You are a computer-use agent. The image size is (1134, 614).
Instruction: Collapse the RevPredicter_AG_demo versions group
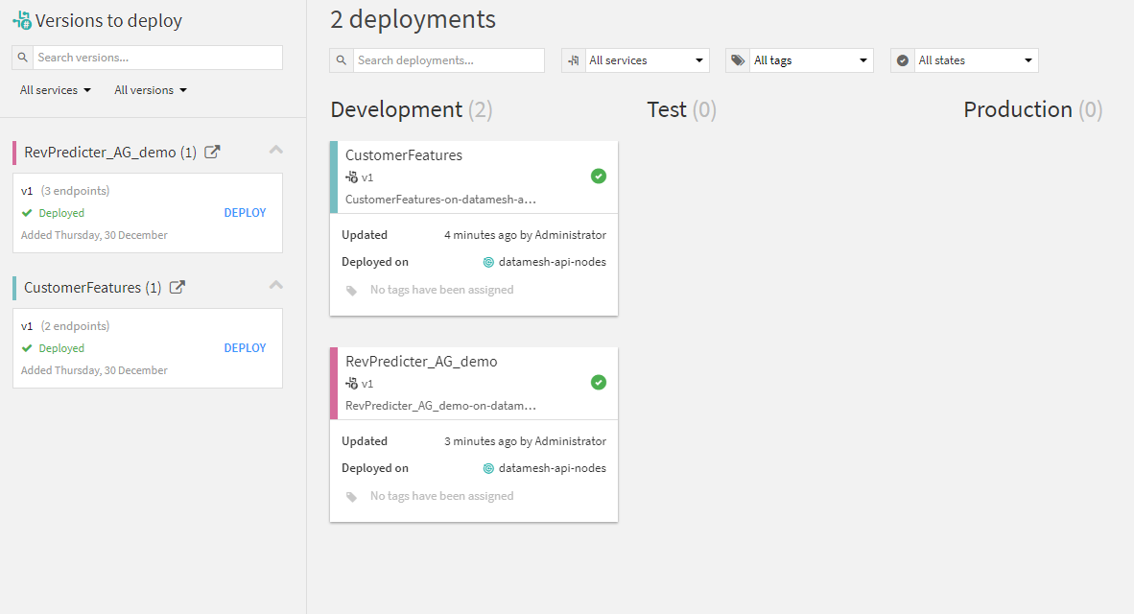276,150
